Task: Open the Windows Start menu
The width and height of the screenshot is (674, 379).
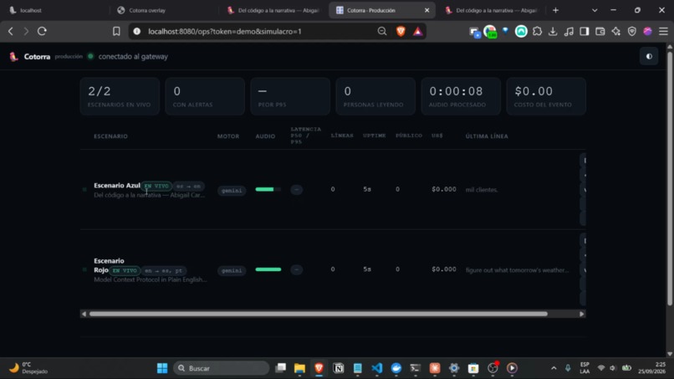Action: (162, 368)
